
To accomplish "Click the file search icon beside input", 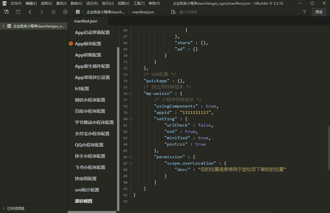I will (173, 12).
